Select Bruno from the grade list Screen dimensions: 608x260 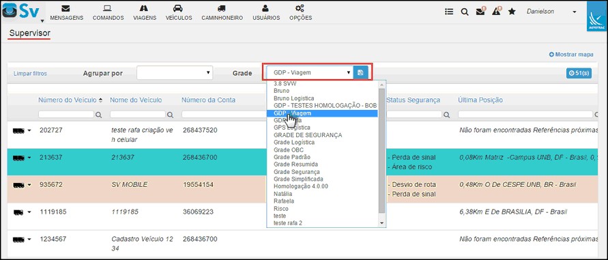click(x=281, y=91)
